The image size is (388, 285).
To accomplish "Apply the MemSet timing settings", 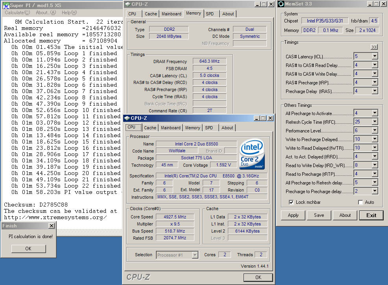I will pos(293,215).
